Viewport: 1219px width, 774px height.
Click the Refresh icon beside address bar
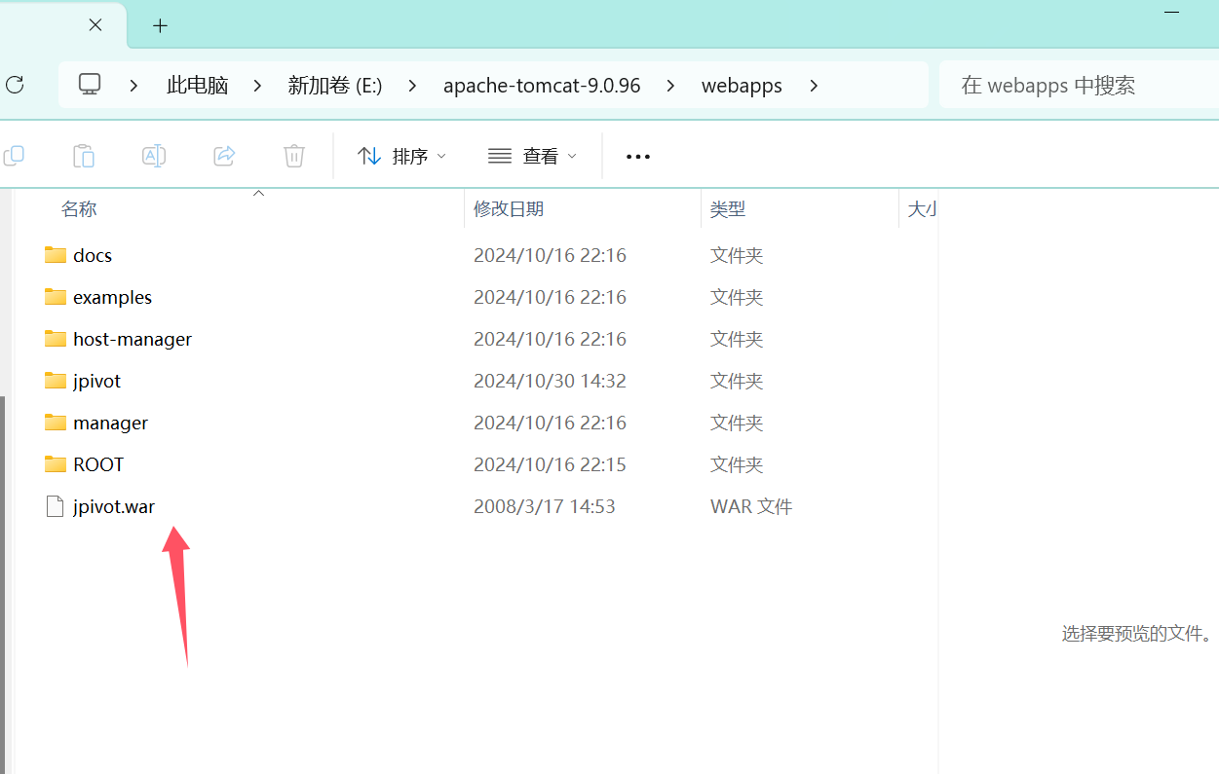14,85
